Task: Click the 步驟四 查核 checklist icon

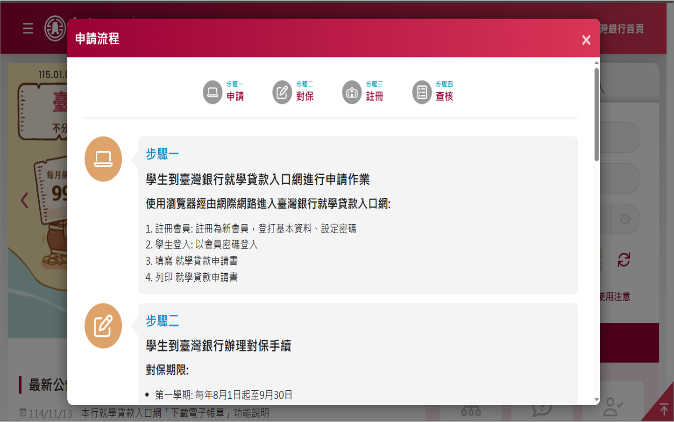Action: pos(422,92)
